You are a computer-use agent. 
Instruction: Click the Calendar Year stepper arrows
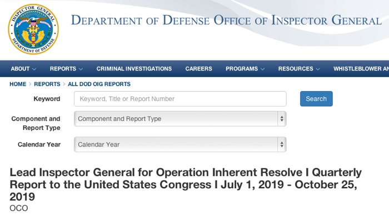point(282,144)
